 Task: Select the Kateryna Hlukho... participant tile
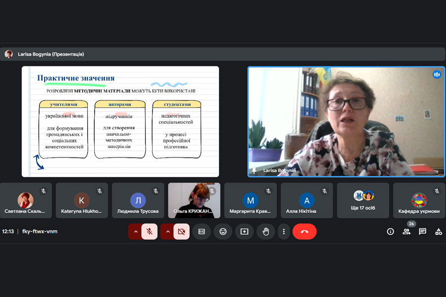[82, 200]
